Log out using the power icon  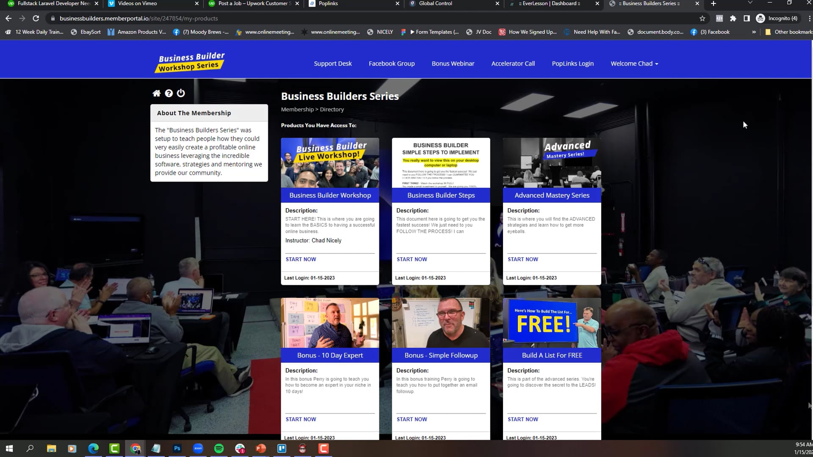[x=181, y=93]
